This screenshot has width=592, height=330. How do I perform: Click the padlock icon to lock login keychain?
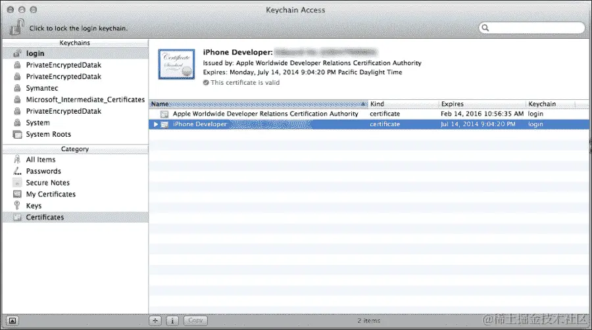(16, 27)
